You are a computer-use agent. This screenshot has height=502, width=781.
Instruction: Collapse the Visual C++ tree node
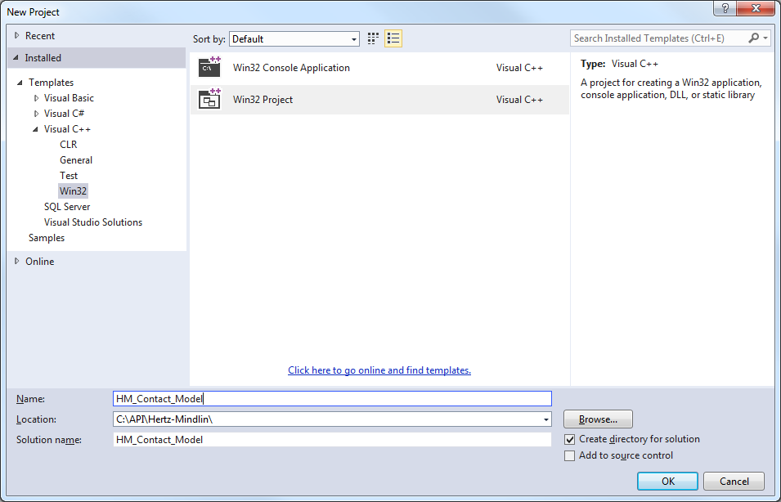coord(36,129)
